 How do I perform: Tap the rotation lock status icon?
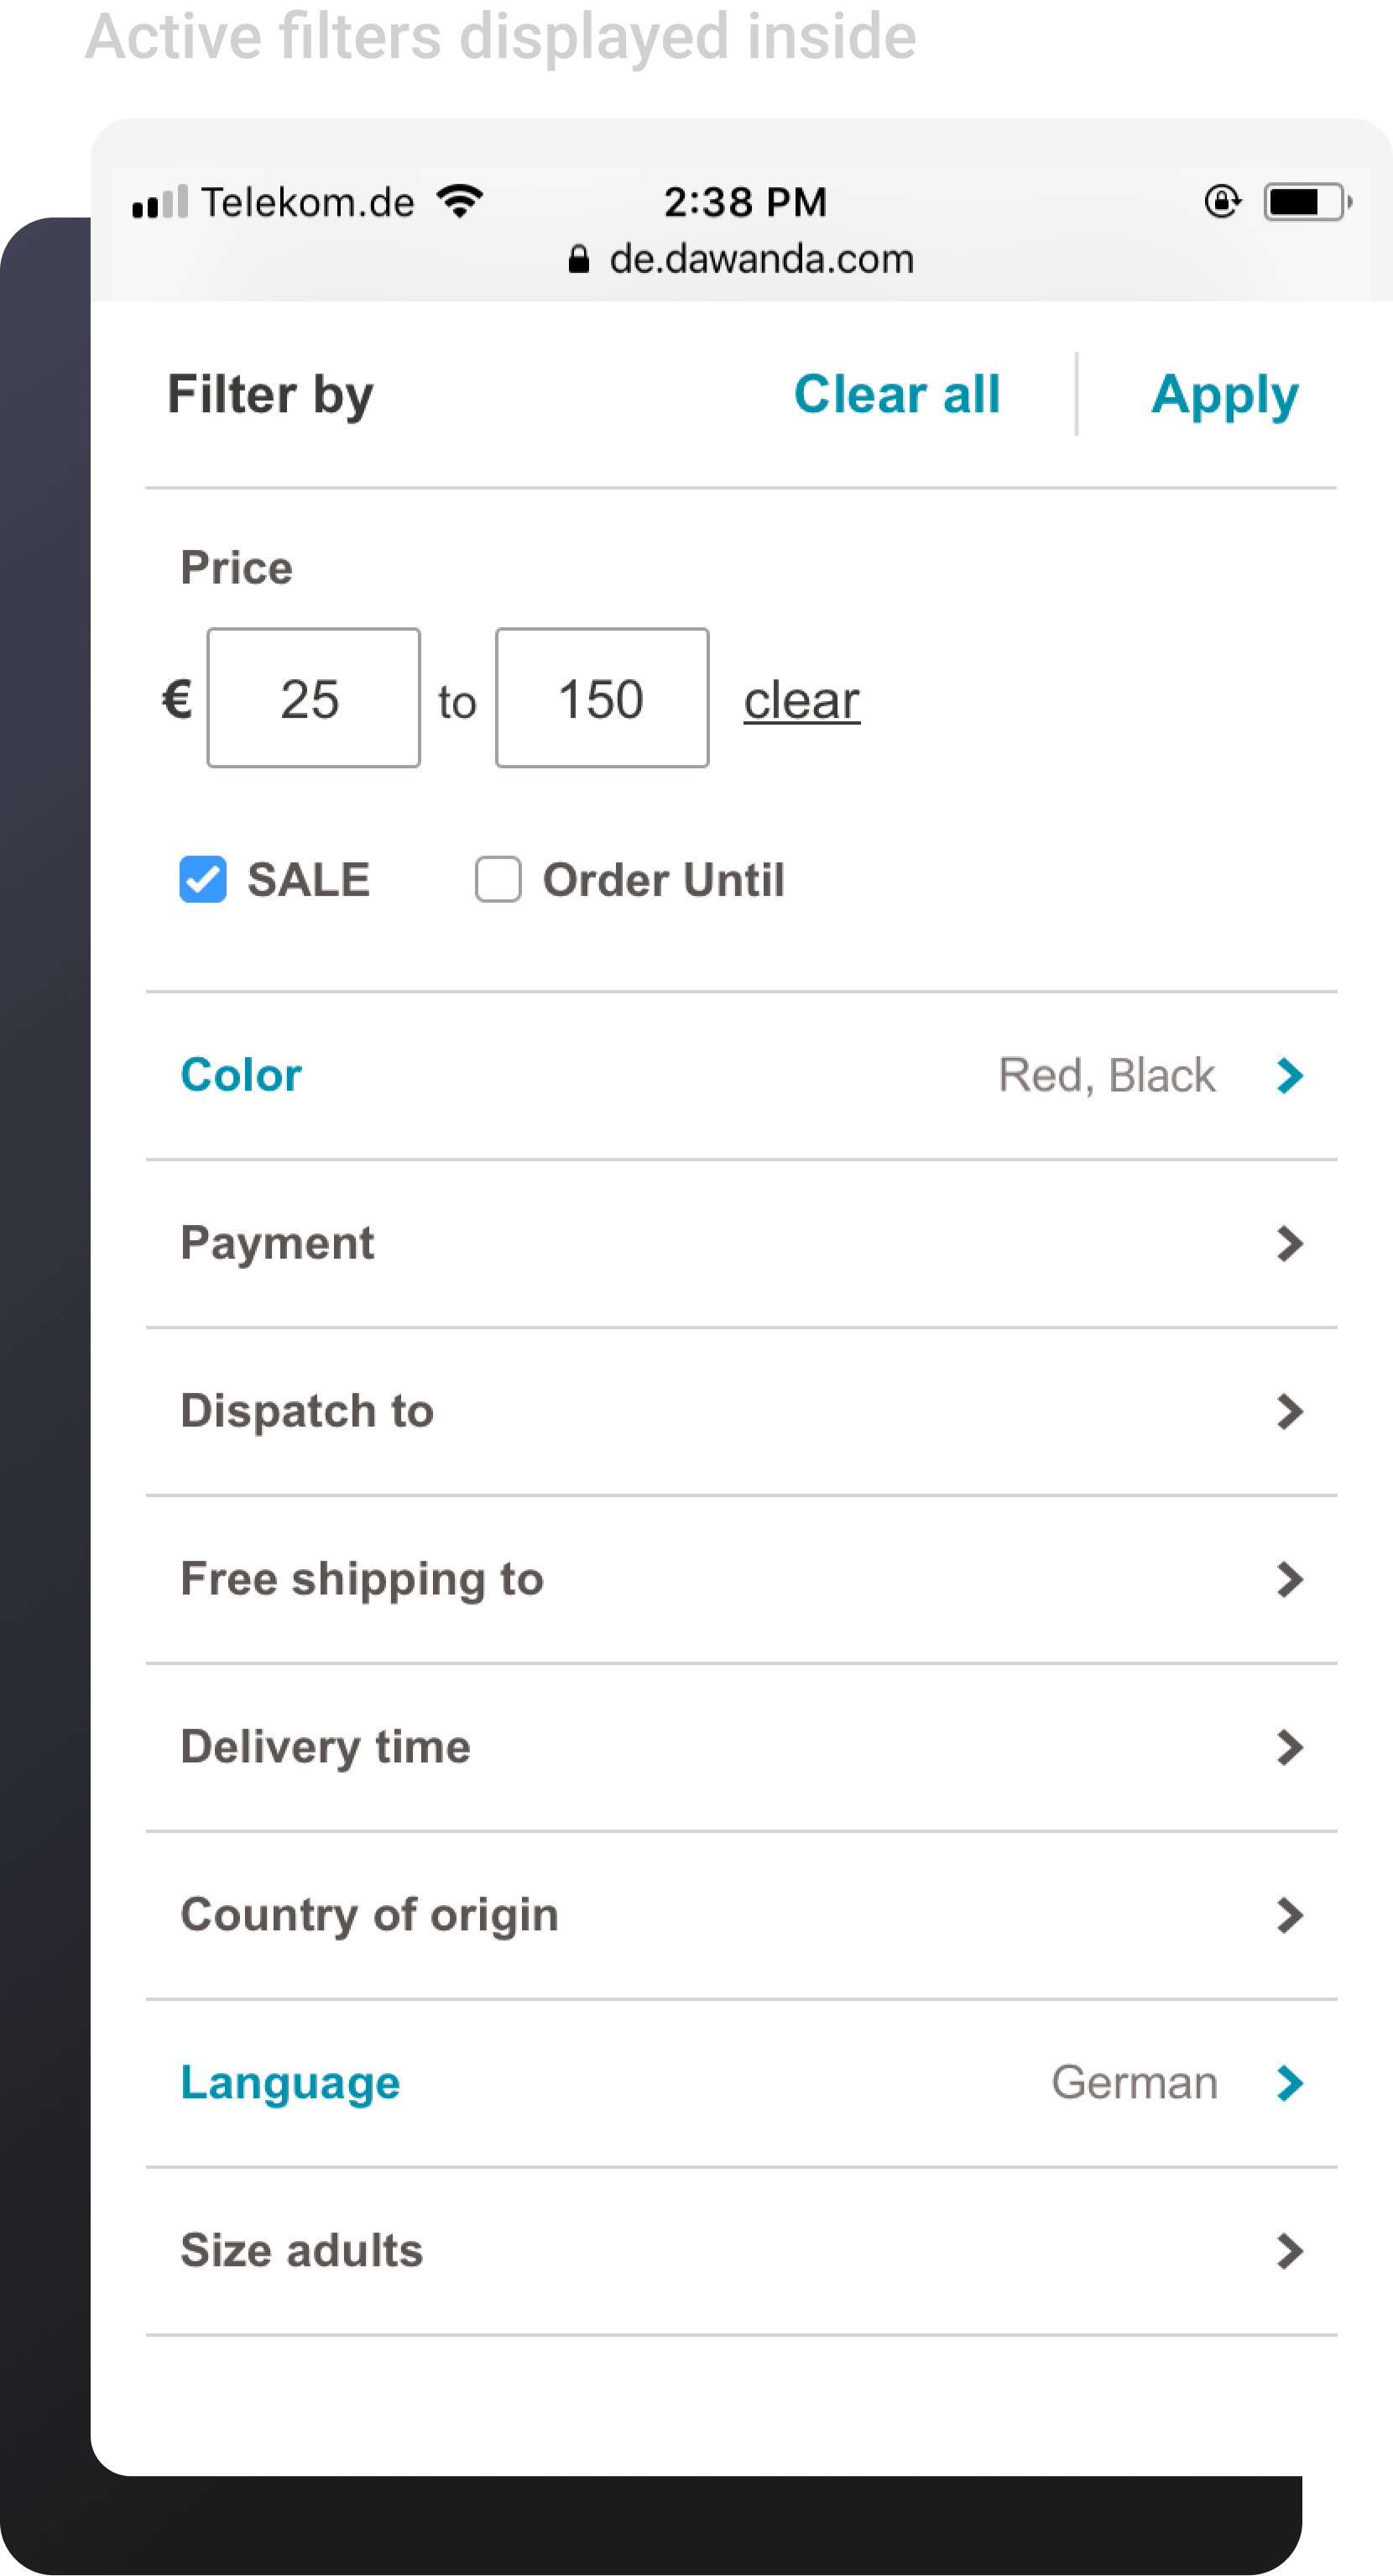(1221, 202)
